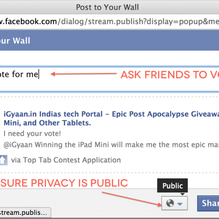This screenshot has height=219, width=219.
Task: Click the blue Your Wall dialog header
Action: 109,40
